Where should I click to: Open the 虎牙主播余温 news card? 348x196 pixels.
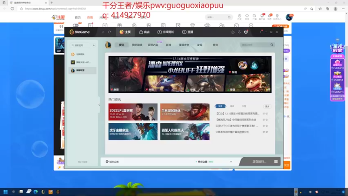(x=133, y=132)
